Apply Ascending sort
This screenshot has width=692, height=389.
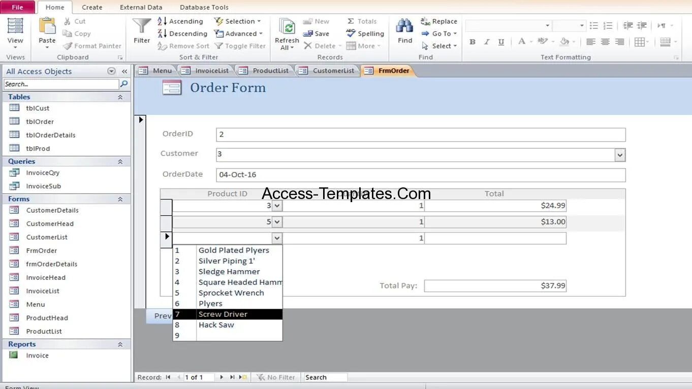point(180,21)
